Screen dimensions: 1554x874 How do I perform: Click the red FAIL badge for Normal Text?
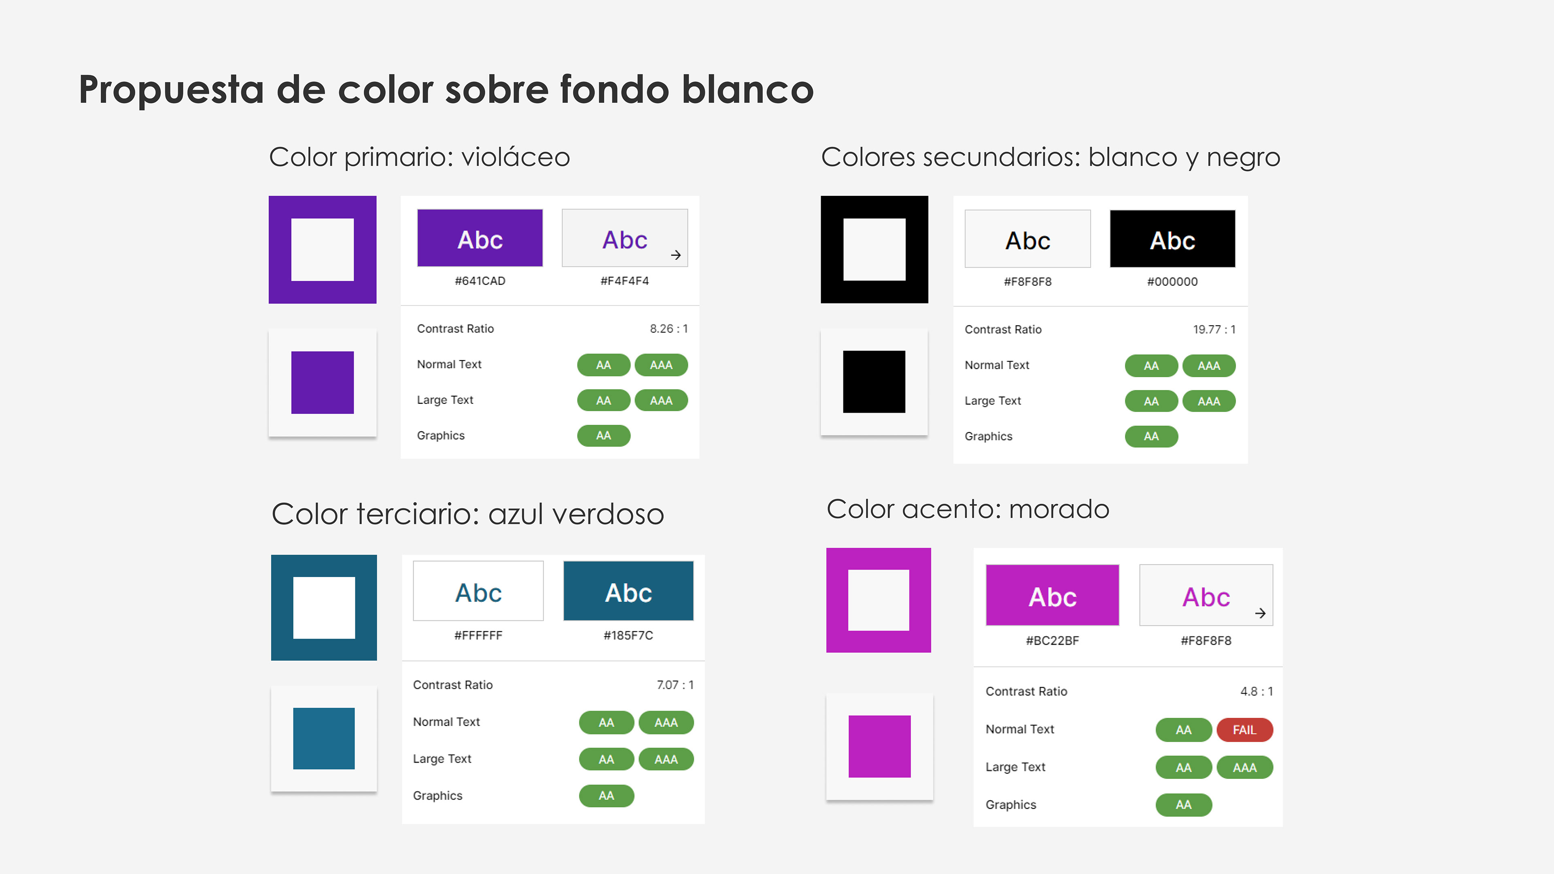[1244, 730]
